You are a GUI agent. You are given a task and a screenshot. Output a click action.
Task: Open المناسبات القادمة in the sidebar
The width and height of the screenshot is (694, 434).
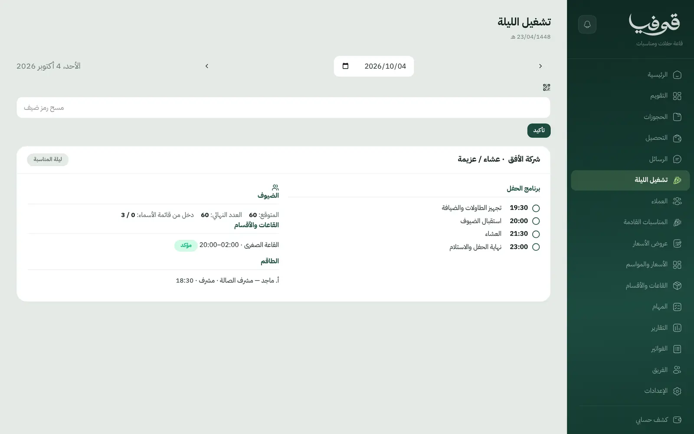pyautogui.click(x=630, y=222)
